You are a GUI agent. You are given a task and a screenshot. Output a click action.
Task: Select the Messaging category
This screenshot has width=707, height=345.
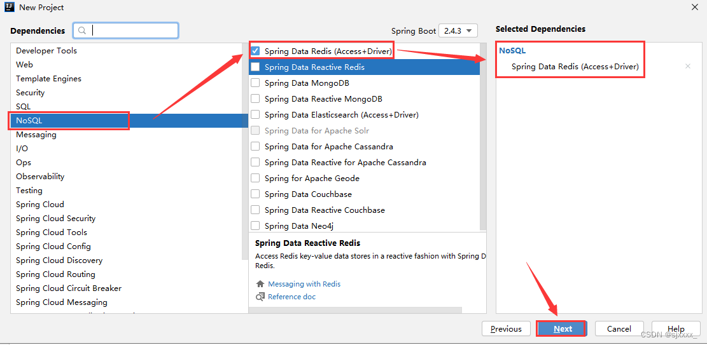pyautogui.click(x=129, y=134)
